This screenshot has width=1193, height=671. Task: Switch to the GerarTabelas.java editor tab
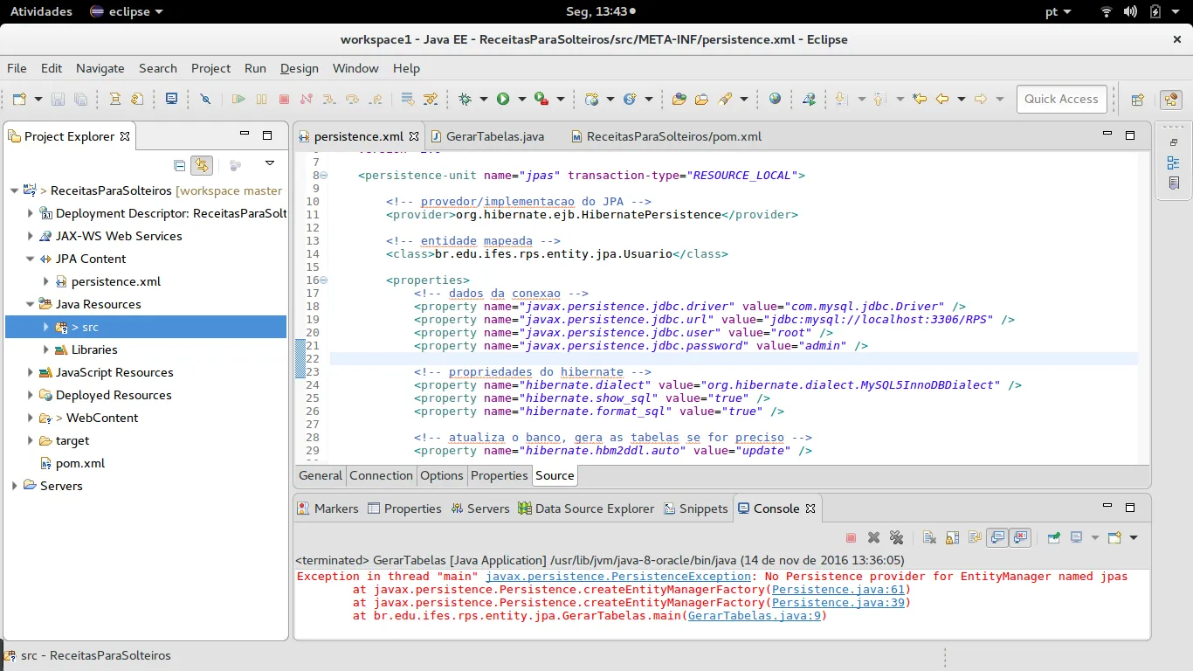coord(494,136)
